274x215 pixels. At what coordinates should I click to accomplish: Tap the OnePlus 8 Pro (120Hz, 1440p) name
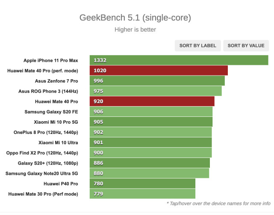46,132
